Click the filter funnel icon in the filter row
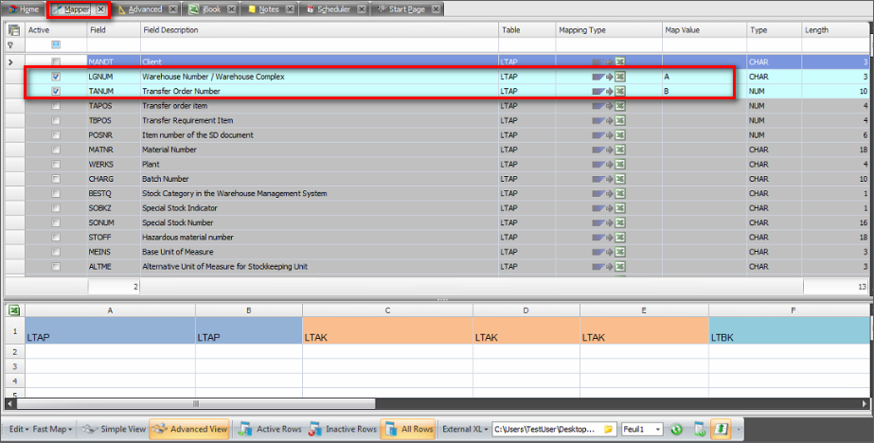 tap(10, 45)
